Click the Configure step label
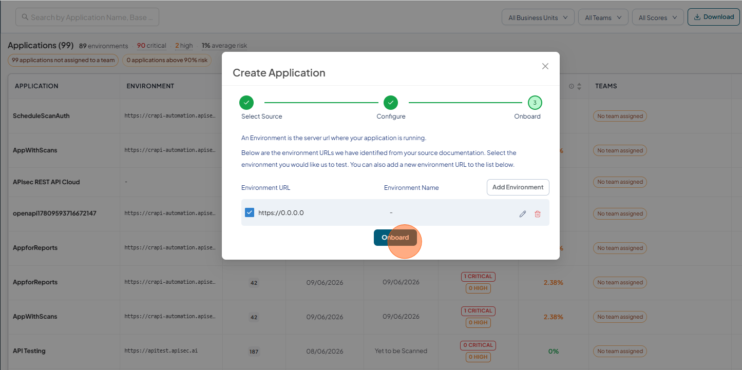 click(391, 116)
